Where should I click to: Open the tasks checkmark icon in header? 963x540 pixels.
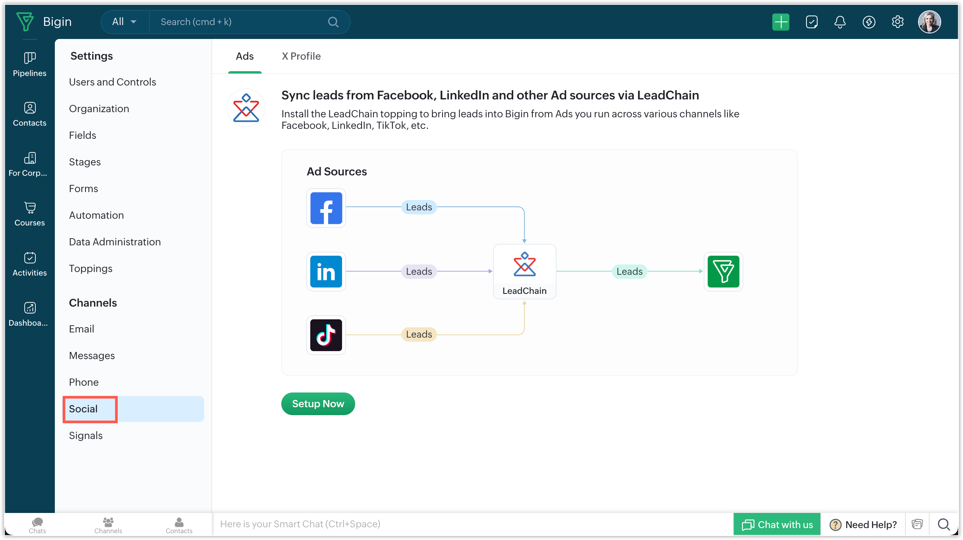coord(811,22)
